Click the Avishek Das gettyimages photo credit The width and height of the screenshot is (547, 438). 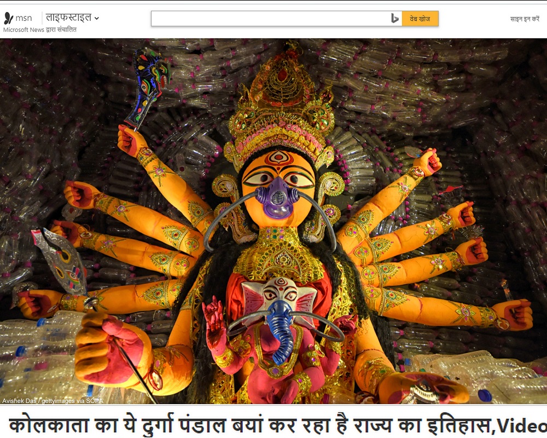tap(53, 401)
